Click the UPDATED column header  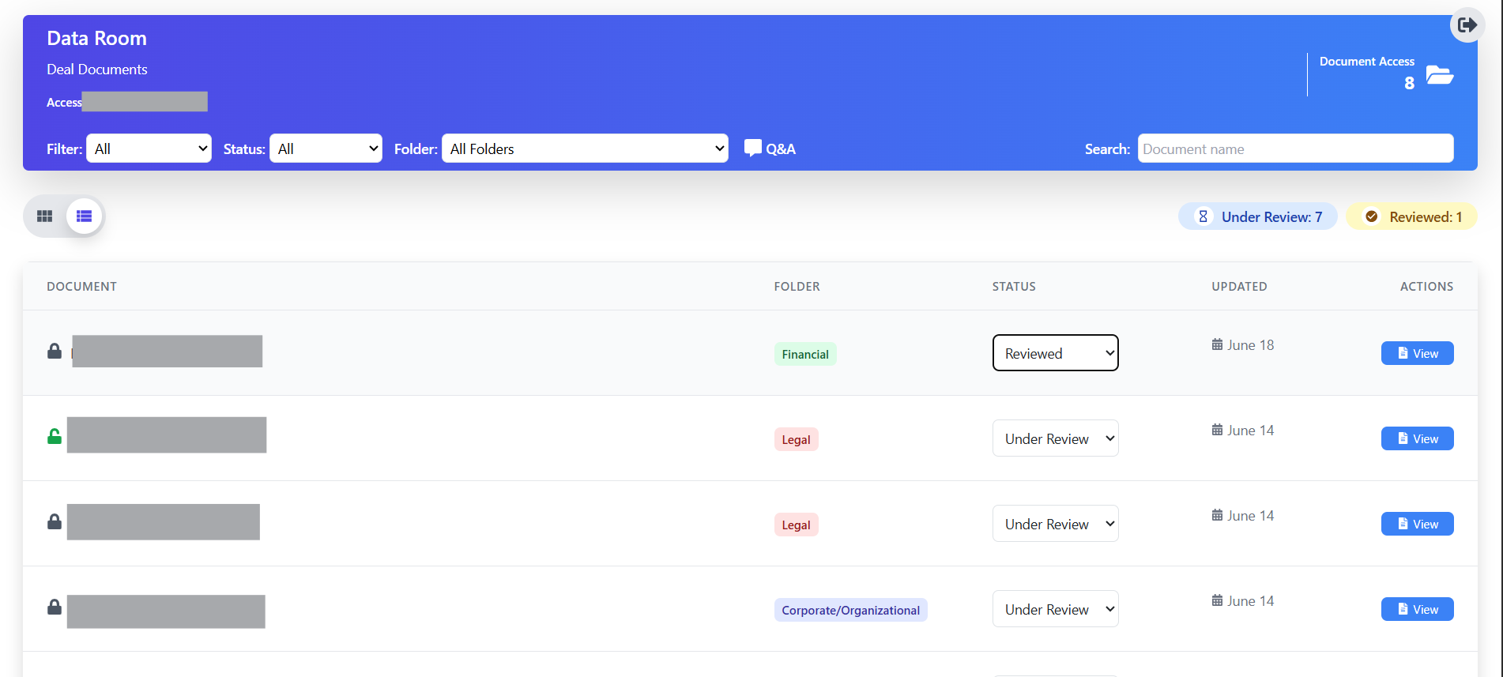(1239, 286)
